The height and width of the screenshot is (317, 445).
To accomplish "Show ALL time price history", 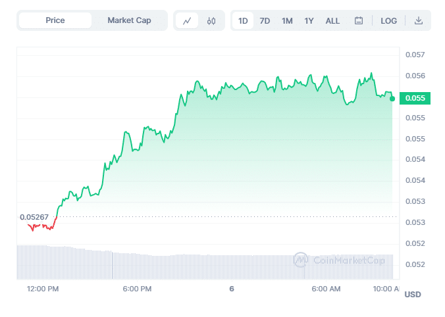I will (332, 20).
